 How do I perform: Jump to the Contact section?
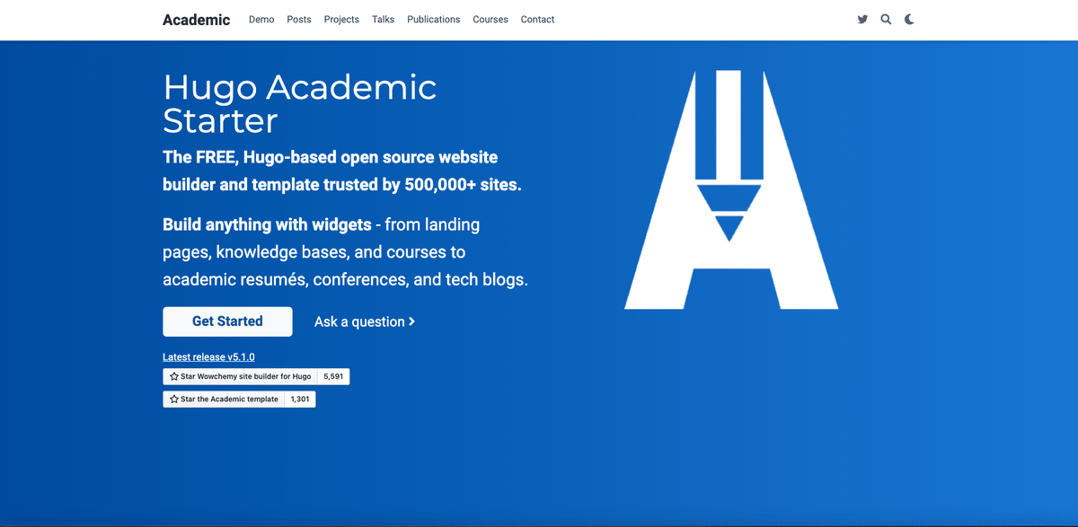pos(537,20)
